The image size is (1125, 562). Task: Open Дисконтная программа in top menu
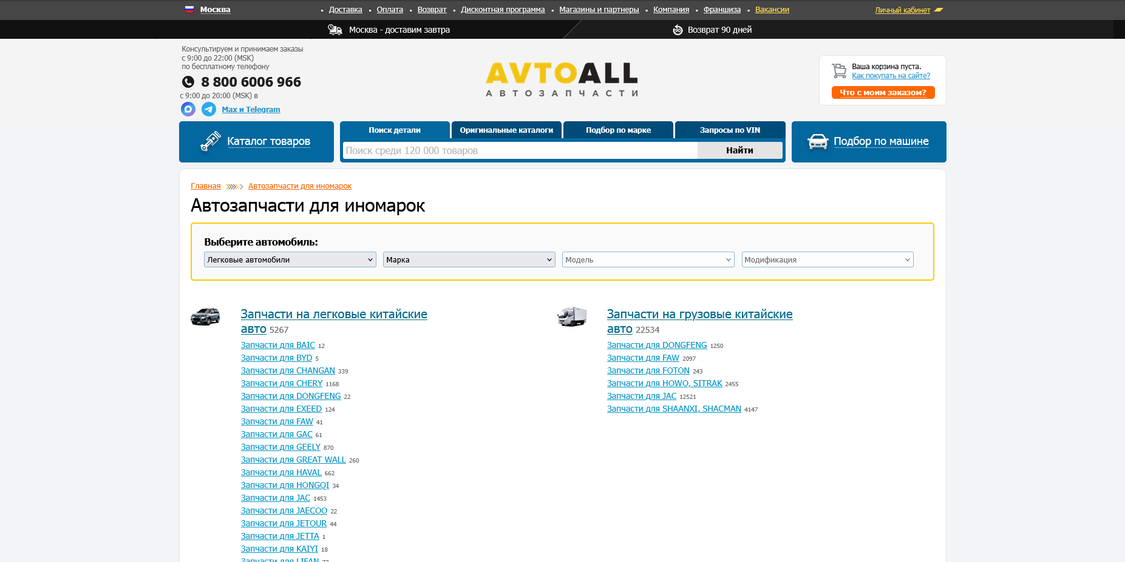point(503,10)
